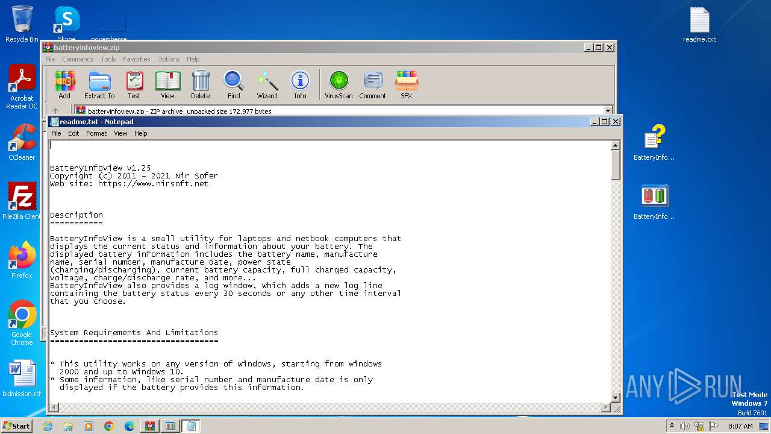This screenshot has width=771, height=434.
Task: Select the Acrobat Reader DC desktop icon
Action: (22, 87)
